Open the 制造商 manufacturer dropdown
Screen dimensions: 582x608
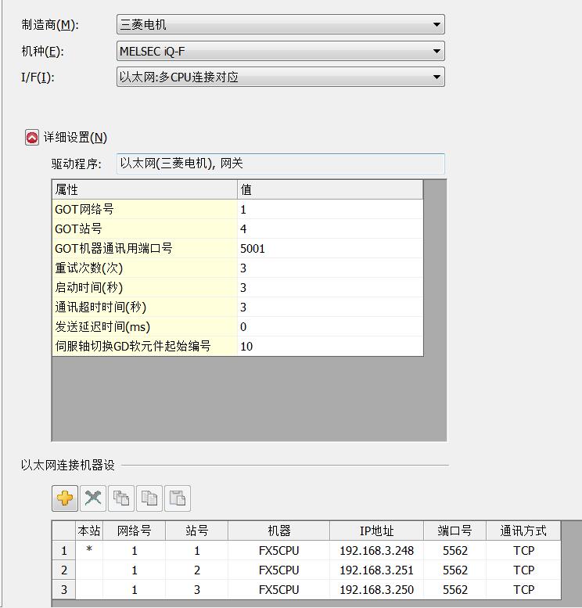[x=280, y=25]
